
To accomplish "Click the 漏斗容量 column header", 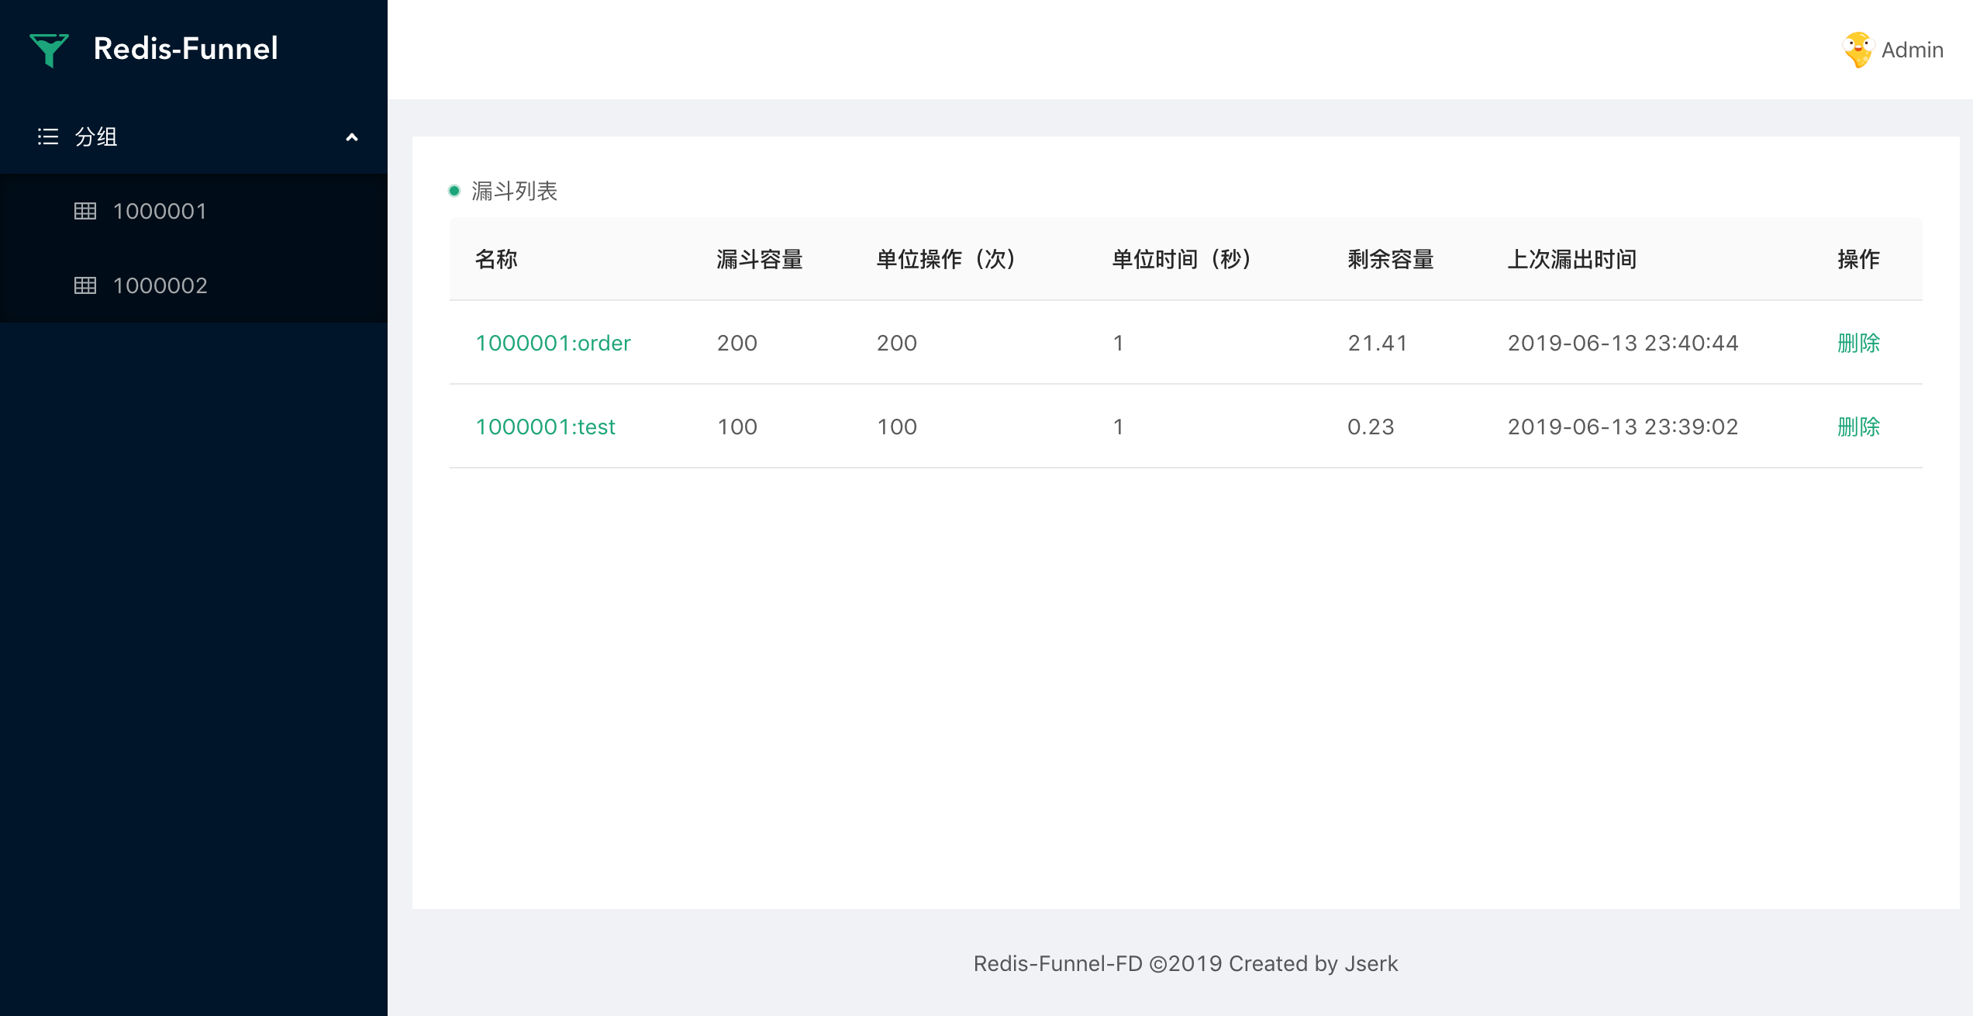I will tap(759, 259).
